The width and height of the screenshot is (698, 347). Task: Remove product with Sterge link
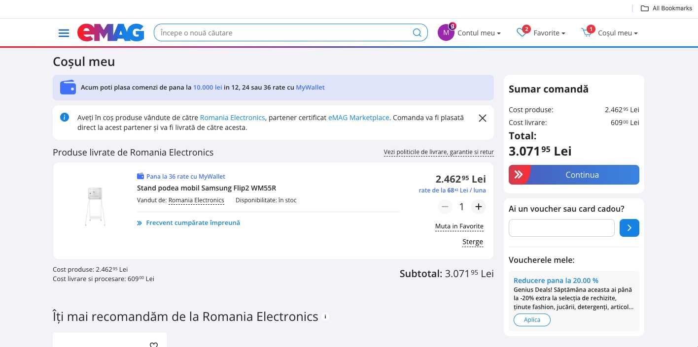click(x=473, y=242)
